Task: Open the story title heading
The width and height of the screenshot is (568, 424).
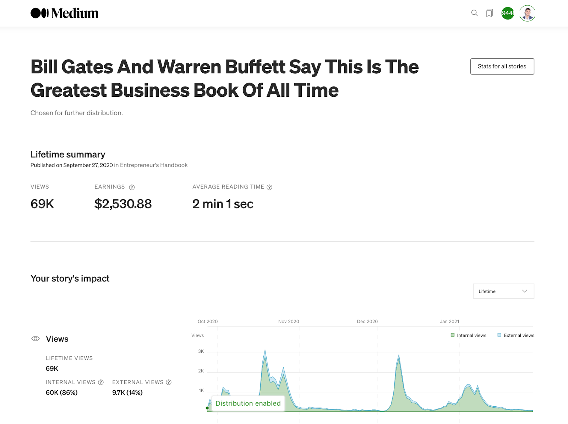Action: (224, 78)
